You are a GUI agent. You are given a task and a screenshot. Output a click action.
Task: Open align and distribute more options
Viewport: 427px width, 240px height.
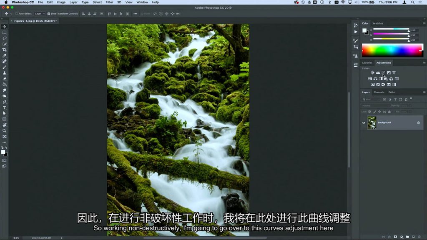click(136, 14)
